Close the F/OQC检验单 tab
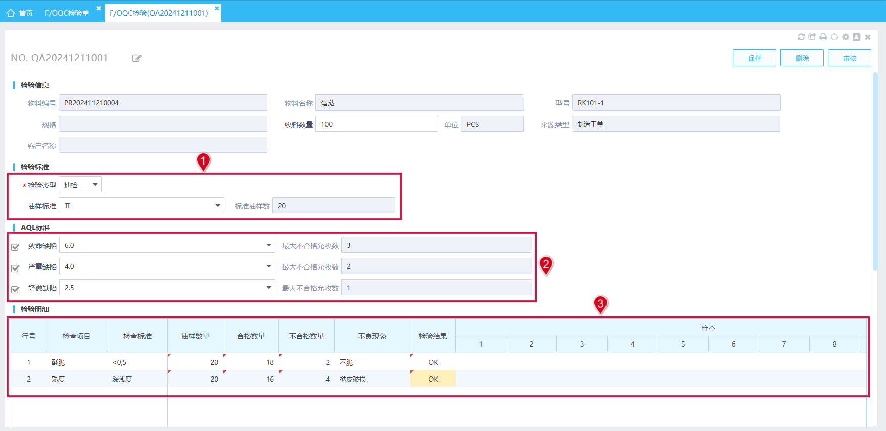This screenshot has width=886, height=431. pyautogui.click(x=99, y=8)
